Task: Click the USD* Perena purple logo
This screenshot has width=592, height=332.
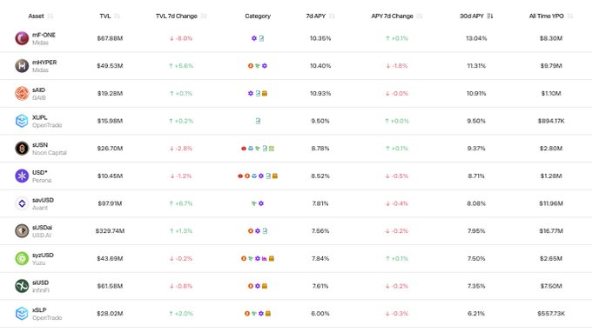Action: 22,176
